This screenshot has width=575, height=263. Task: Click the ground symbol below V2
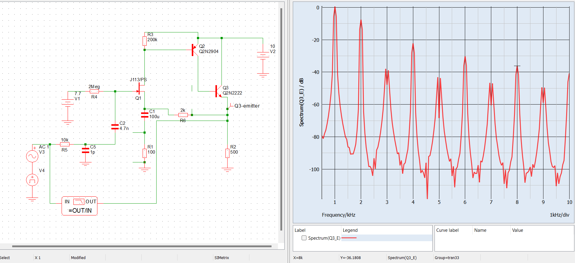[x=263, y=75]
